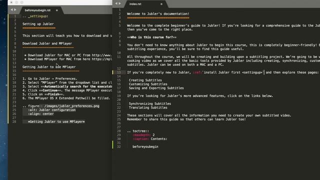
Task: Click line number 28 in beforeyoubegin.rst gutter
Action: coord(14,121)
